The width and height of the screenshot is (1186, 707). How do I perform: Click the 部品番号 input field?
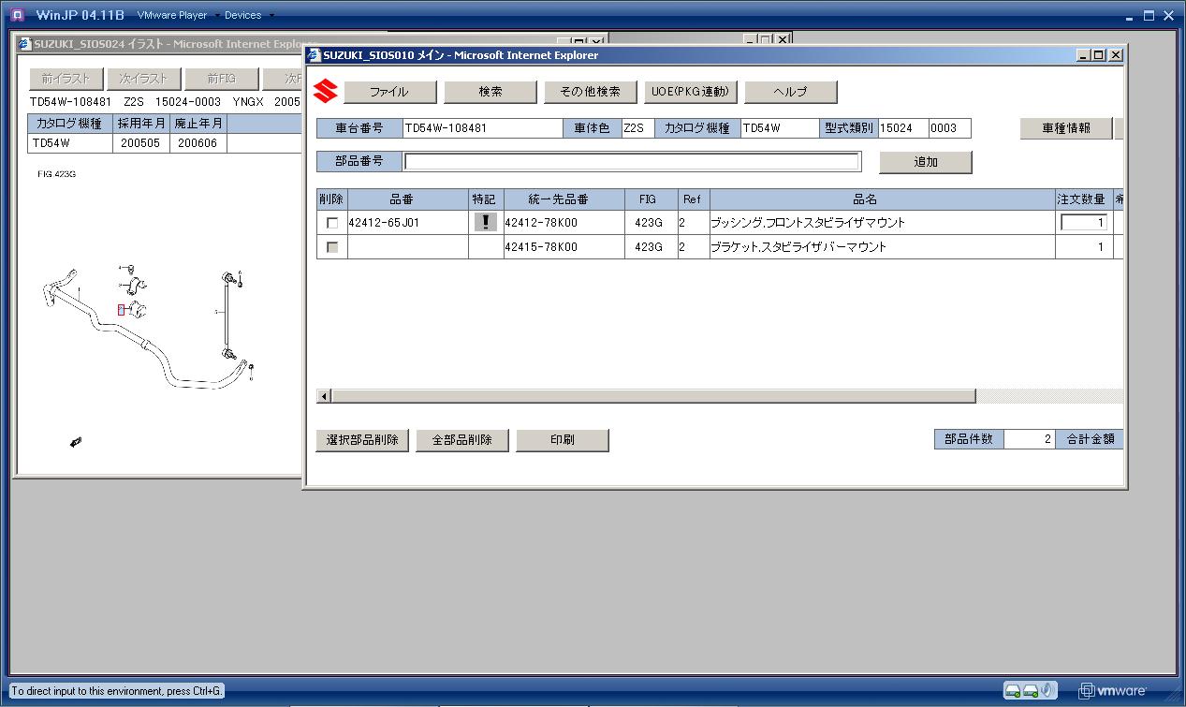click(632, 161)
